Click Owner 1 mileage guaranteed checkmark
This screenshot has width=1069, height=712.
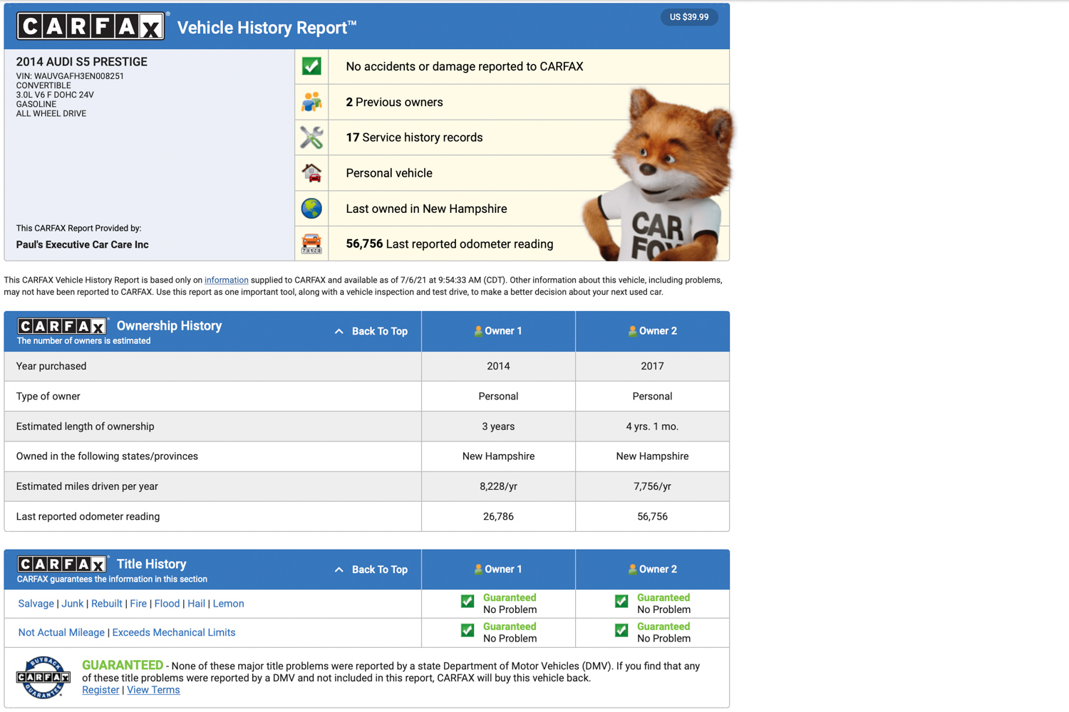468,631
